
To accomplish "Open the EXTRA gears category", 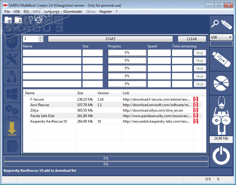I will [x=12, y=112].
